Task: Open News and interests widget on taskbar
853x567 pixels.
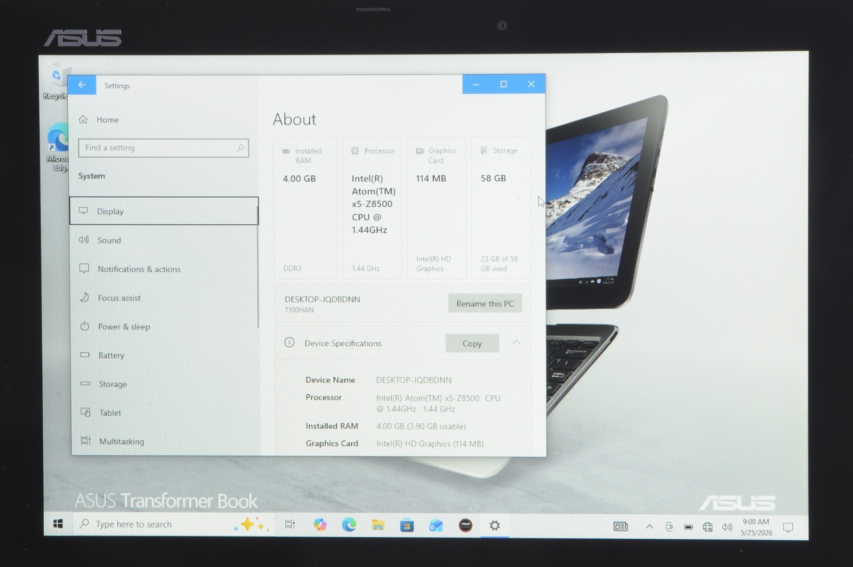Action: pyautogui.click(x=621, y=526)
